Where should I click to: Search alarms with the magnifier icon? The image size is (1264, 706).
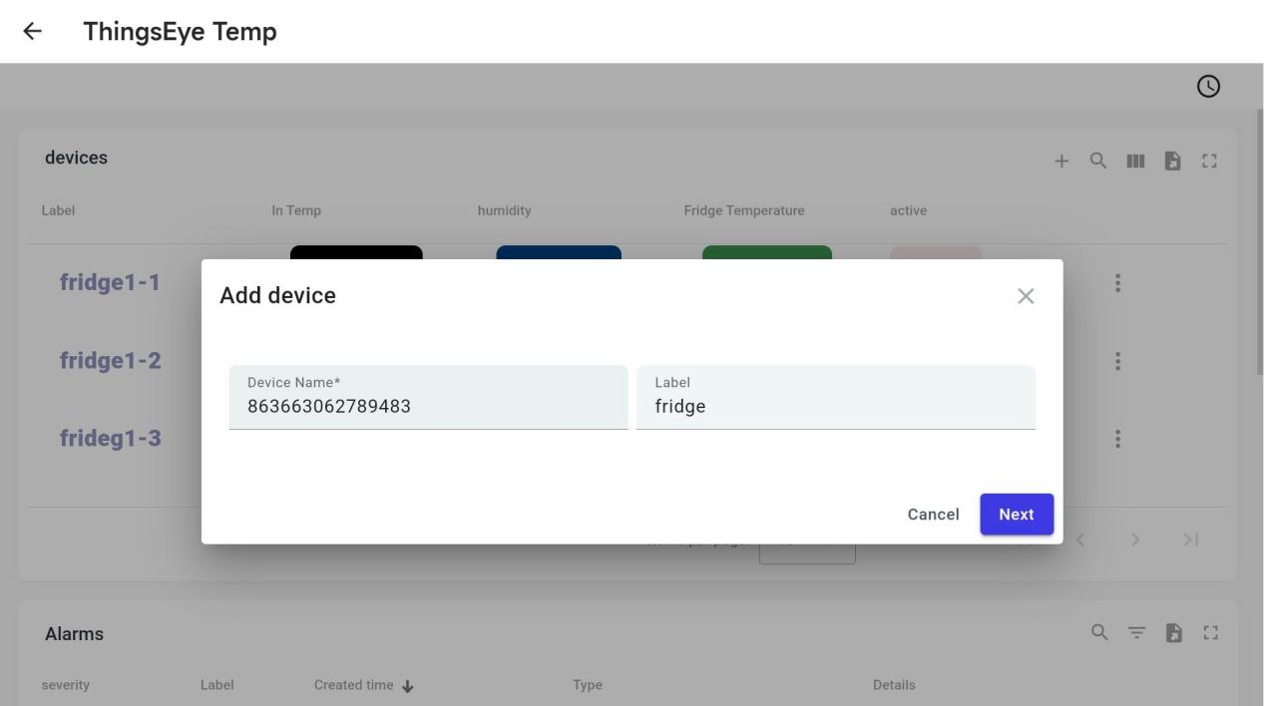1099,632
